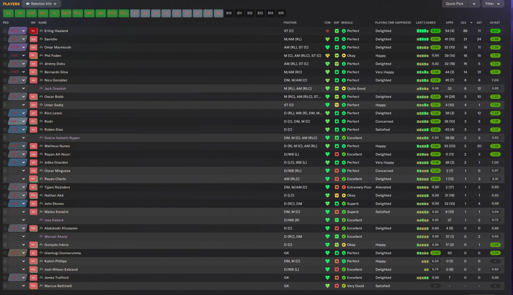Sort by the AV RAT column header
This screenshot has height=295, width=513.
(x=495, y=22)
